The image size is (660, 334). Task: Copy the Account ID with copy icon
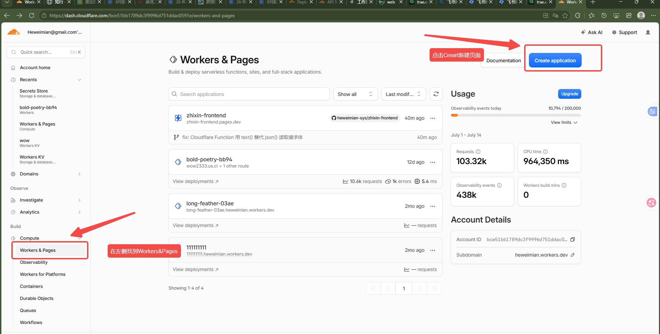[x=573, y=239]
